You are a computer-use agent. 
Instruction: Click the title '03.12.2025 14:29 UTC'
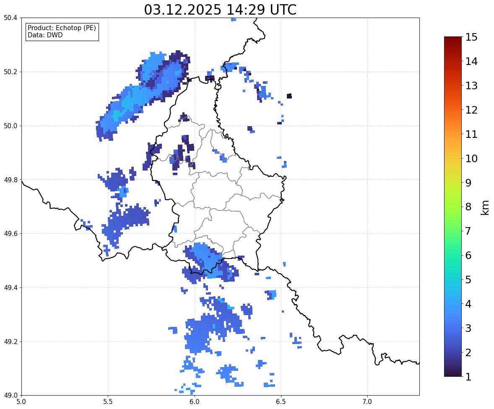pos(220,10)
